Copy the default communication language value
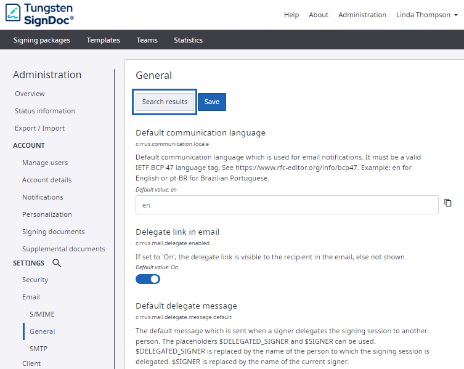 pos(448,203)
